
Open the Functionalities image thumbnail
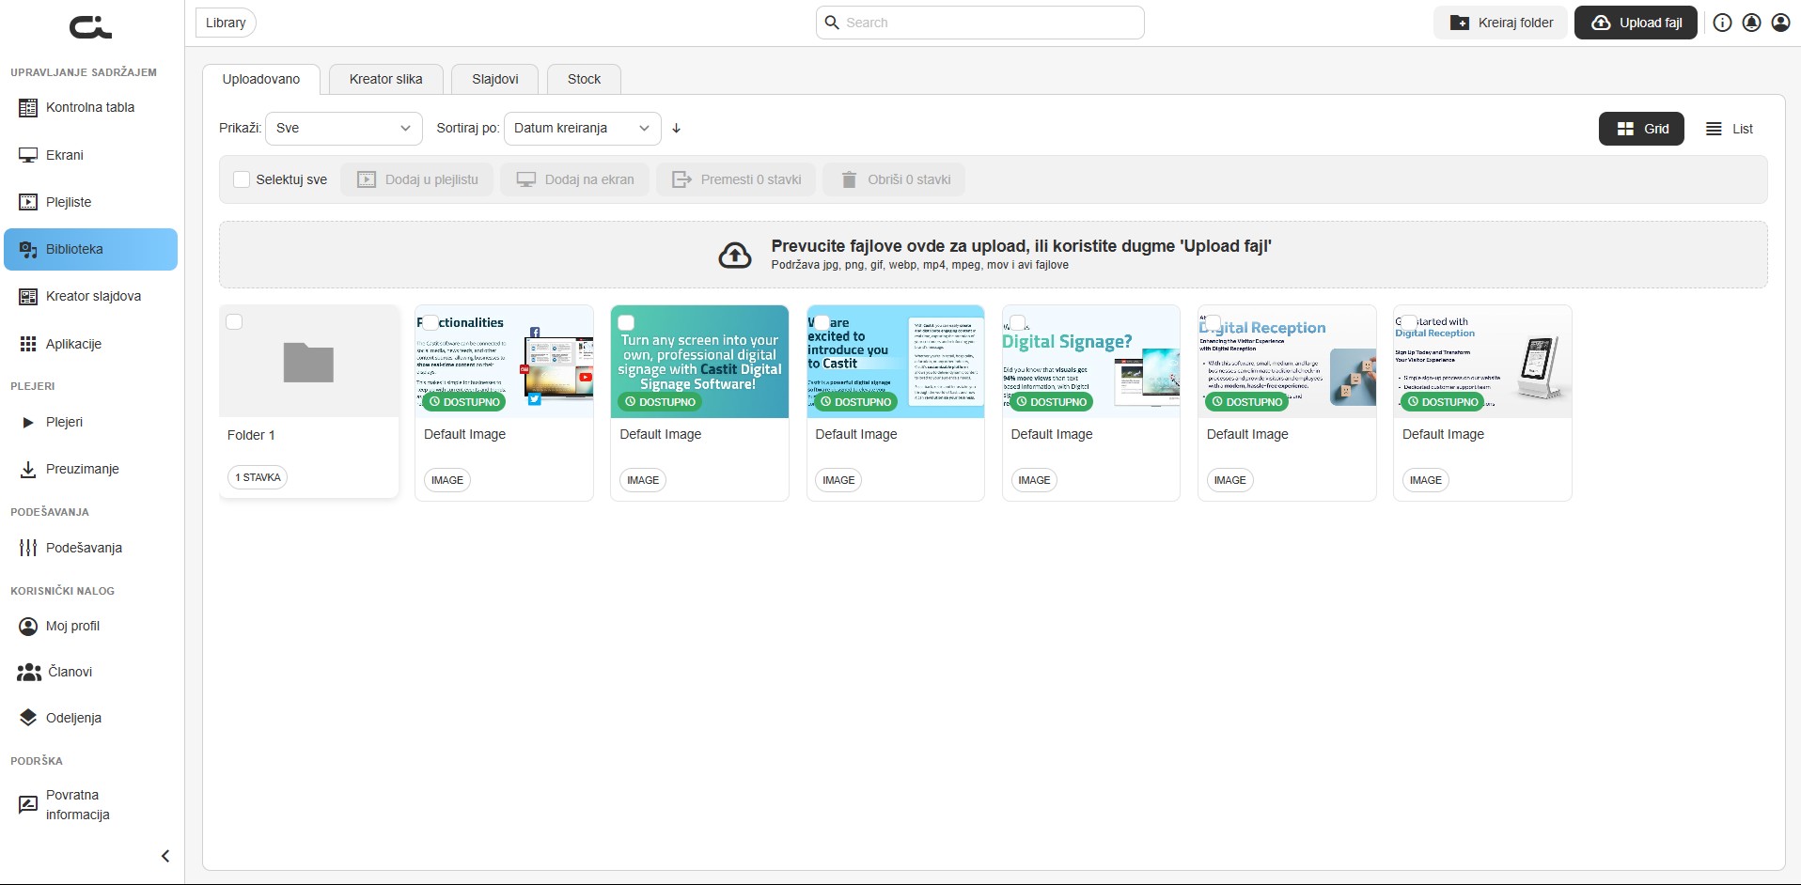[x=504, y=362]
